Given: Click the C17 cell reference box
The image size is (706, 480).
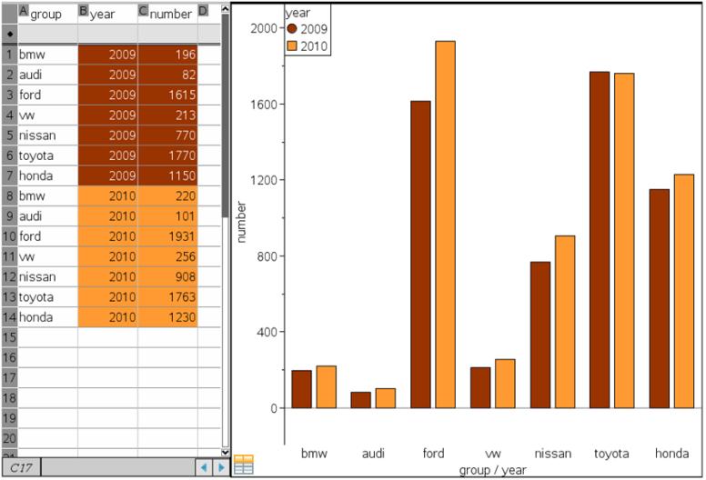Looking at the screenshot, I should tap(21, 468).
